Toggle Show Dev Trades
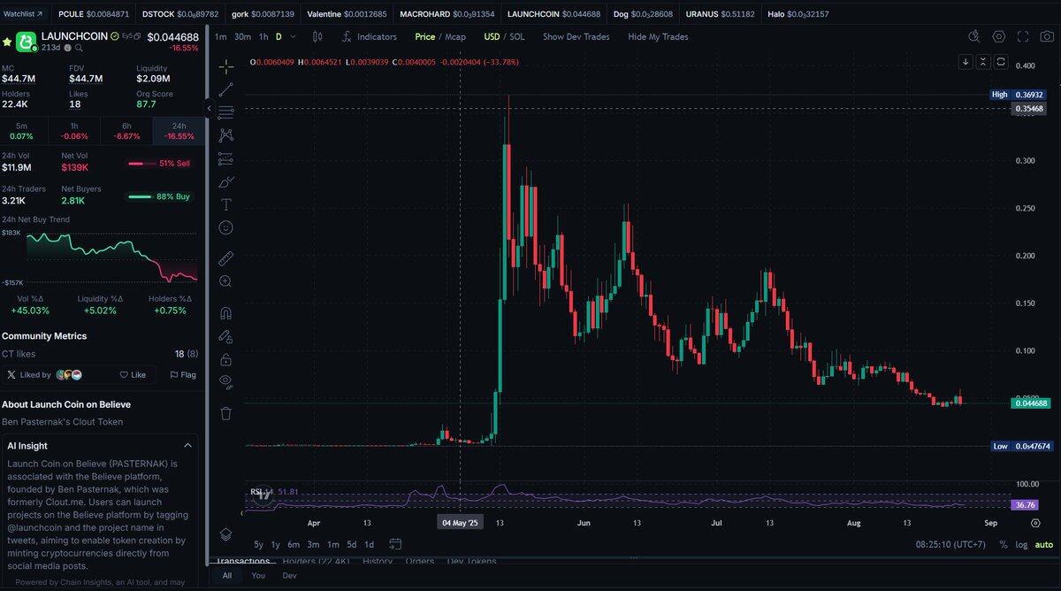This screenshot has height=591, width=1061. (576, 37)
